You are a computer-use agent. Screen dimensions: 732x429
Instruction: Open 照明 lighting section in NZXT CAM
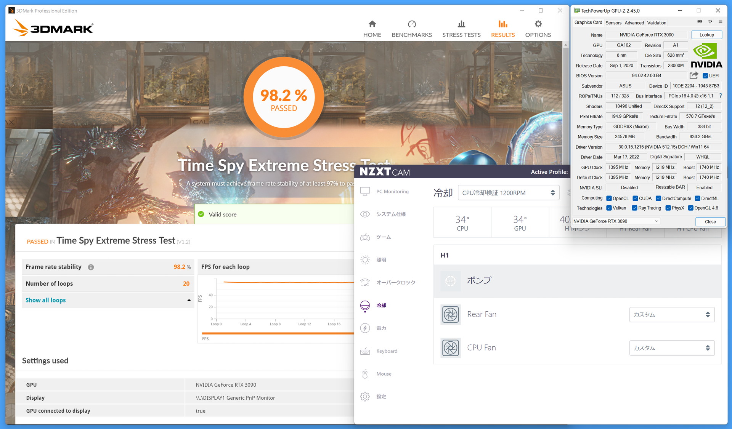373,260
